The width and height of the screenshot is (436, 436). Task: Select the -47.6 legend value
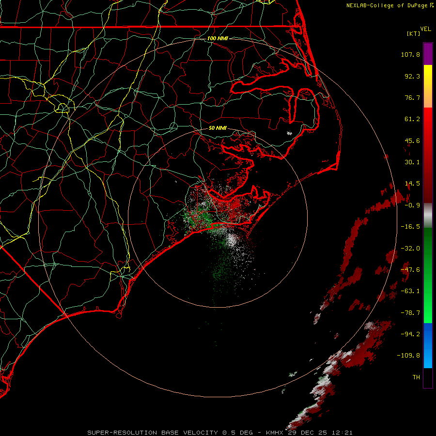click(x=410, y=270)
